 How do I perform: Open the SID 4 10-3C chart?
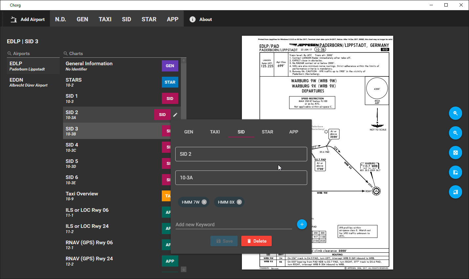pos(117,147)
